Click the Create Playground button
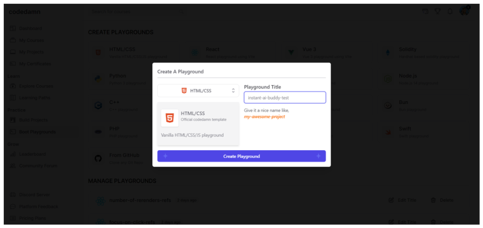The width and height of the screenshot is (483, 228). click(241, 156)
